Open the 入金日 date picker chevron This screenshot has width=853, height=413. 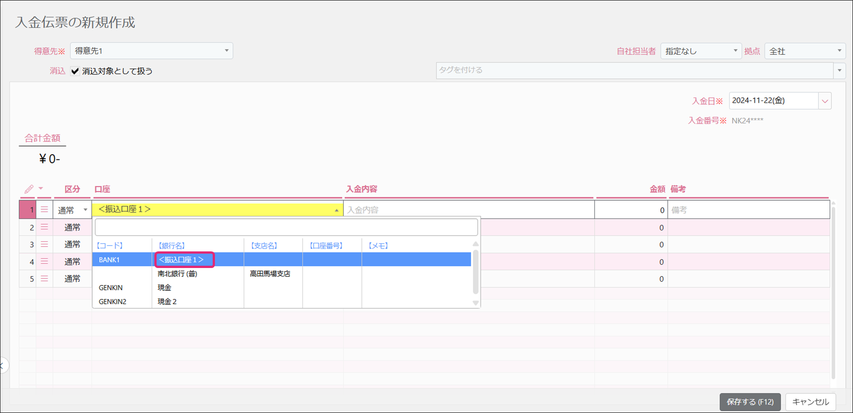tap(825, 101)
